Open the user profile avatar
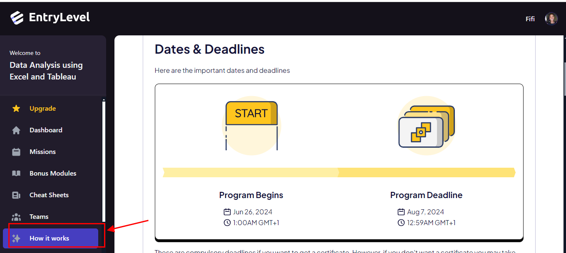Screen dimensions: 566x253 551,19
